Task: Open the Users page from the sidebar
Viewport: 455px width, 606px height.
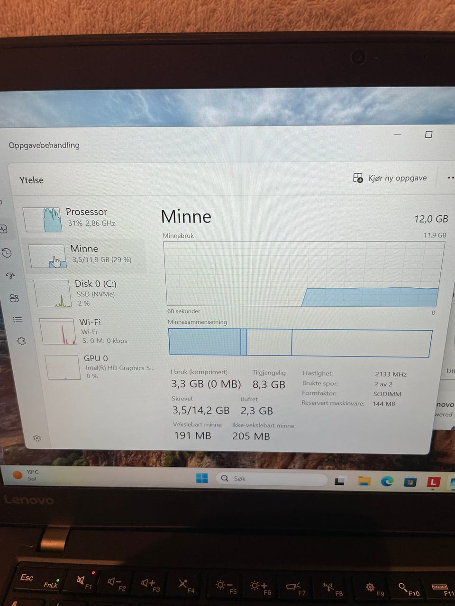Action: (14, 298)
